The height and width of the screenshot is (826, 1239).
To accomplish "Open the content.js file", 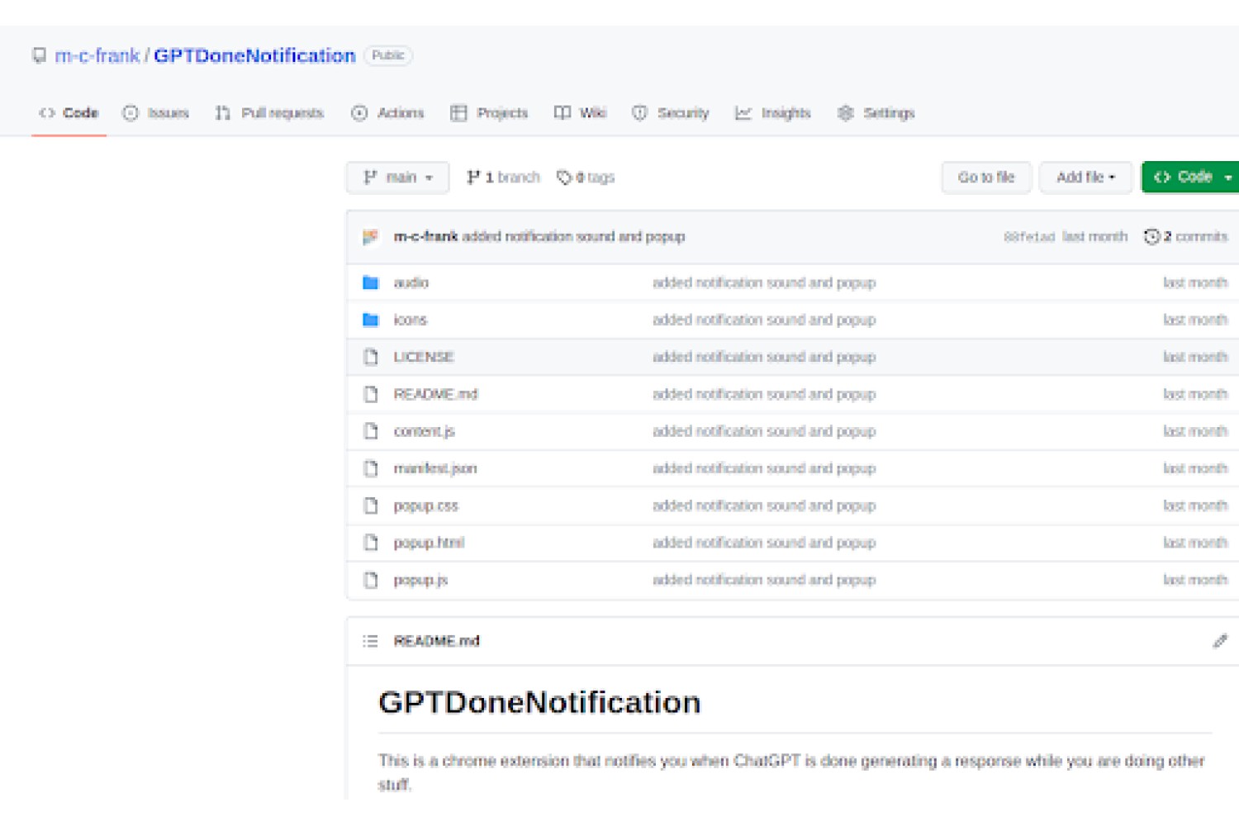I will tap(424, 431).
